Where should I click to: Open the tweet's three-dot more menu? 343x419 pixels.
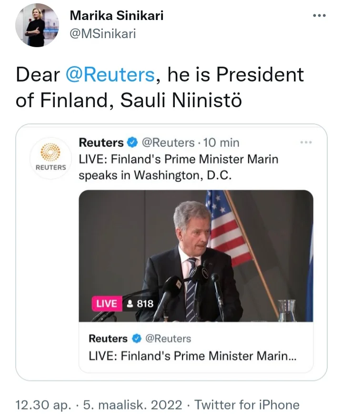(x=319, y=16)
